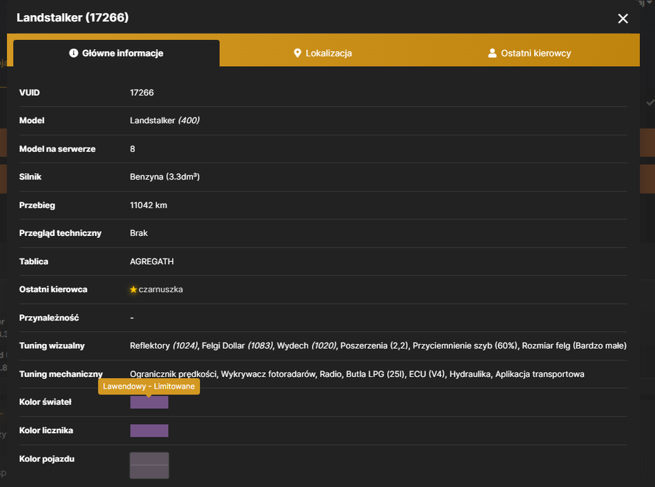
Task: Click the Tablica label
Action: 33,262
